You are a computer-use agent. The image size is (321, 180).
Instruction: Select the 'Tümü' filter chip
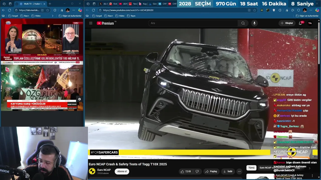click(251, 168)
